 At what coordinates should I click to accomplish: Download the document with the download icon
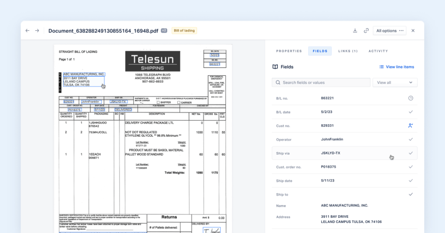click(355, 31)
